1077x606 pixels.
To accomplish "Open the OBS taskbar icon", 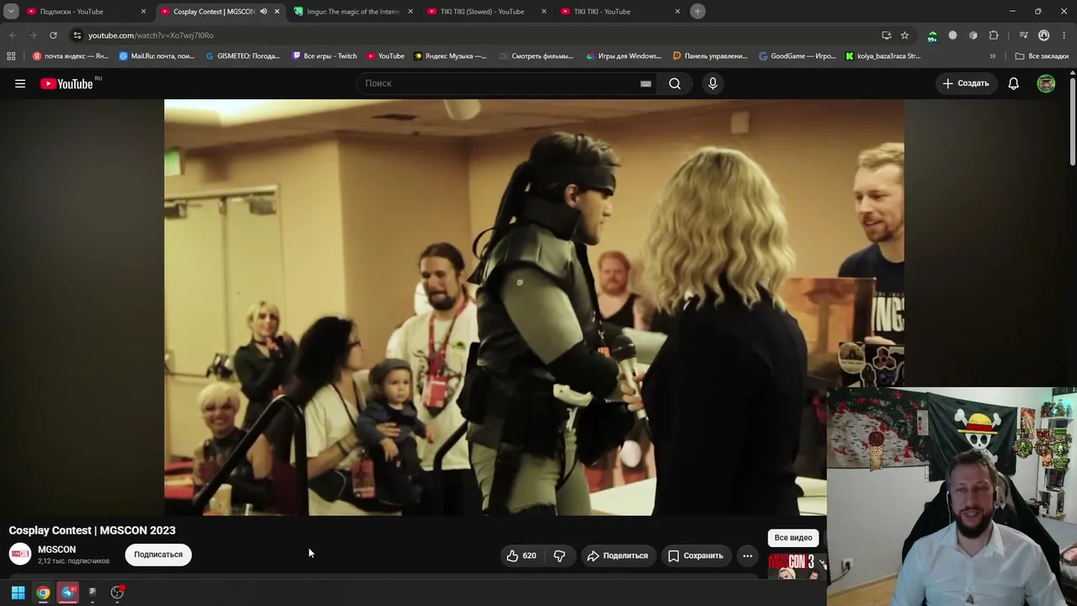I will (117, 593).
